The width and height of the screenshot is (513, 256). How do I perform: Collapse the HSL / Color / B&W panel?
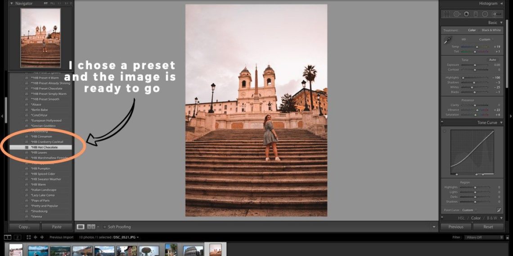[501, 218]
